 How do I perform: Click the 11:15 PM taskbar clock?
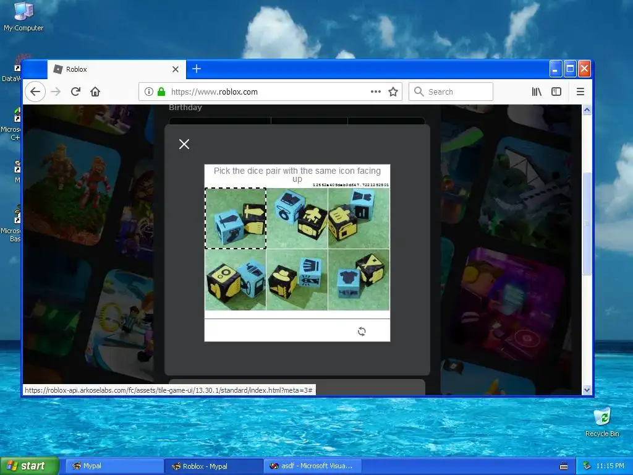[610, 466]
